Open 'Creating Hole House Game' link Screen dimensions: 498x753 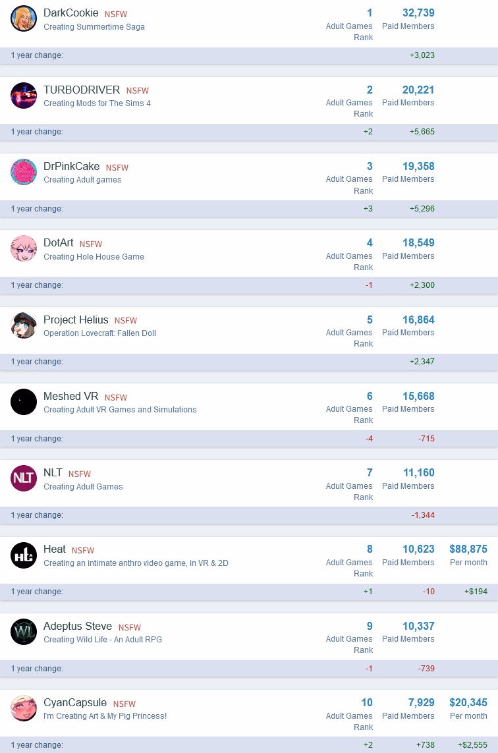(94, 257)
